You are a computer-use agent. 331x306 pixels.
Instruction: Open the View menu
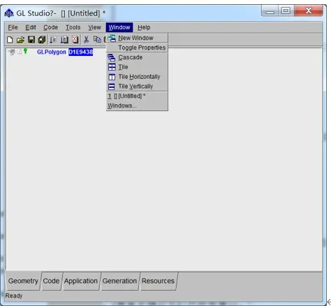click(94, 27)
